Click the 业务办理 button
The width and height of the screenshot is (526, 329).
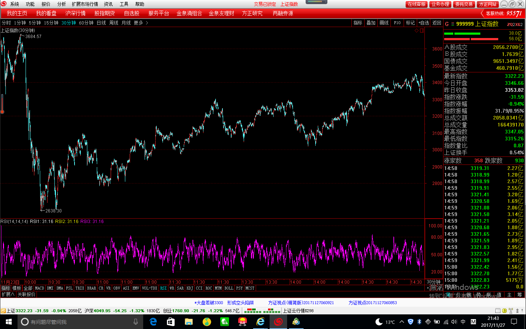(440, 4)
